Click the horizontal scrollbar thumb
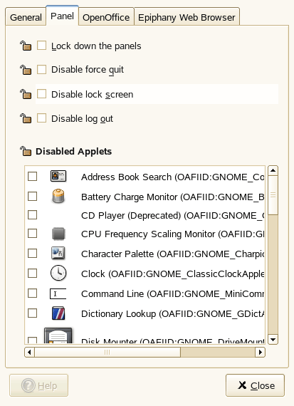The height and width of the screenshot is (406, 294). point(107,352)
